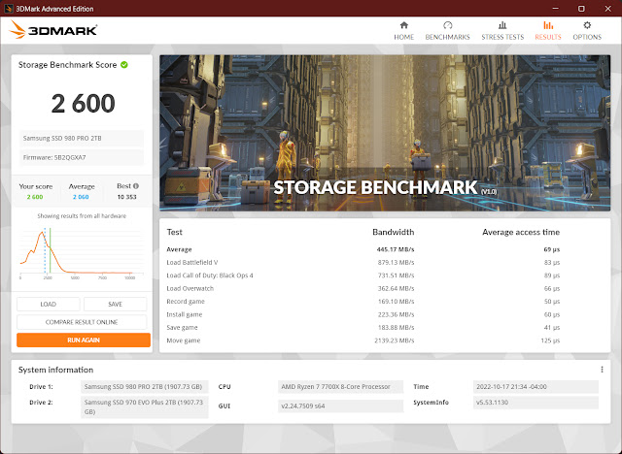
Task: Click the Best score value 10 353
Action: (x=127, y=197)
